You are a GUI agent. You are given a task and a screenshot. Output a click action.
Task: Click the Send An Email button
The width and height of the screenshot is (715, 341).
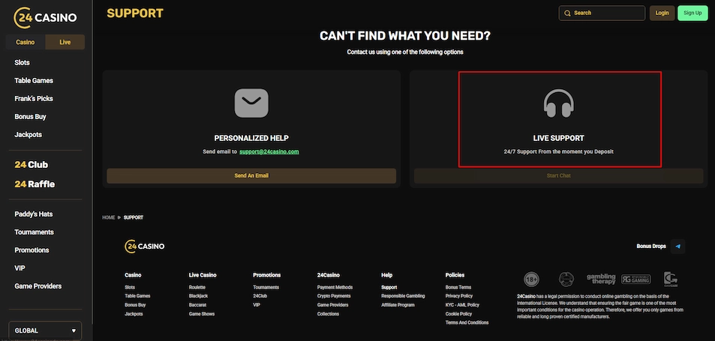coord(251,175)
